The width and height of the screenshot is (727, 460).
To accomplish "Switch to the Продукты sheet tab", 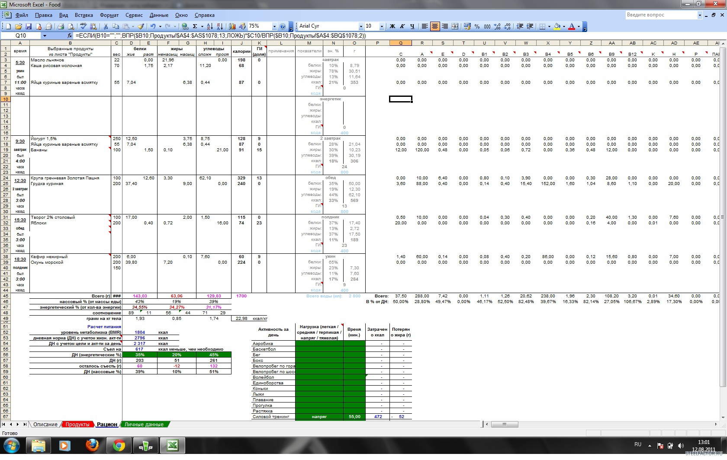I will [77, 425].
